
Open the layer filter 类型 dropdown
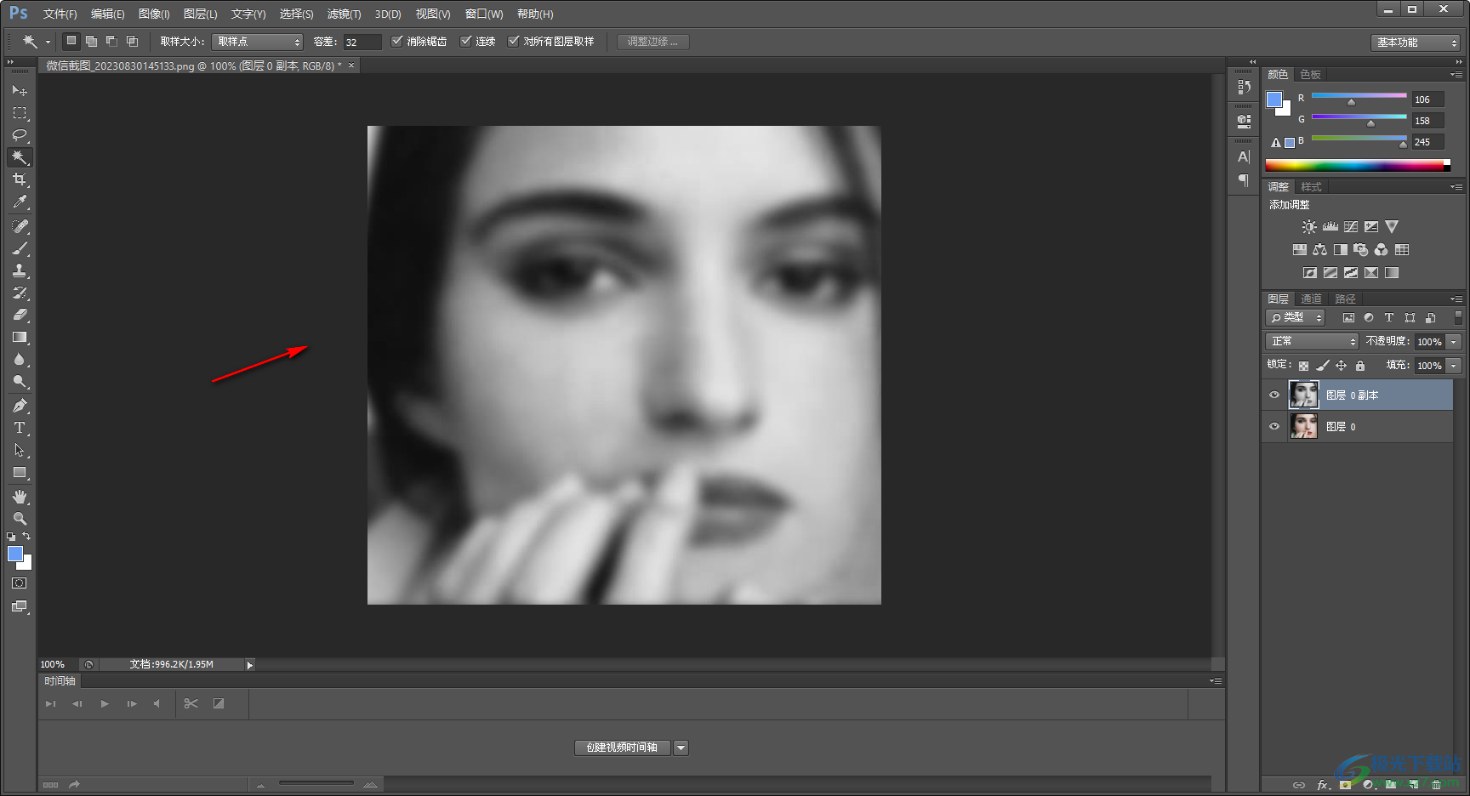1296,317
